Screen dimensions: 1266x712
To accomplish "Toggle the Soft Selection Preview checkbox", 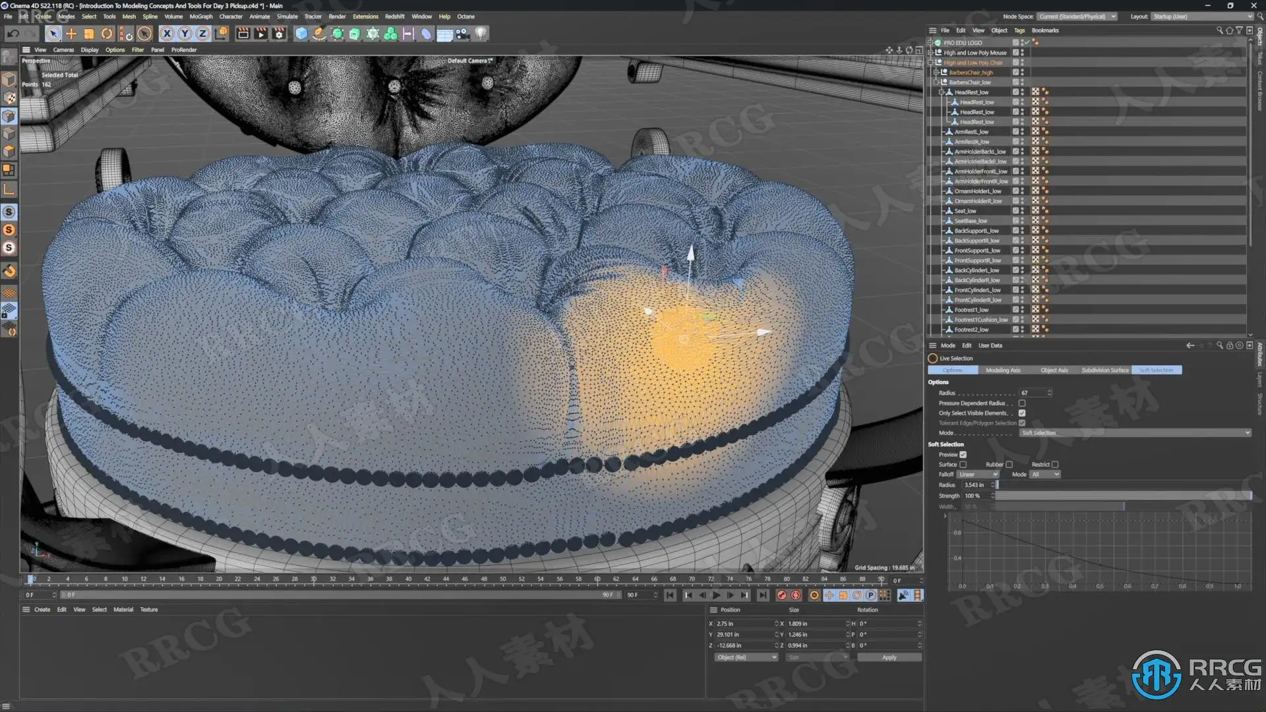I will (x=963, y=455).
